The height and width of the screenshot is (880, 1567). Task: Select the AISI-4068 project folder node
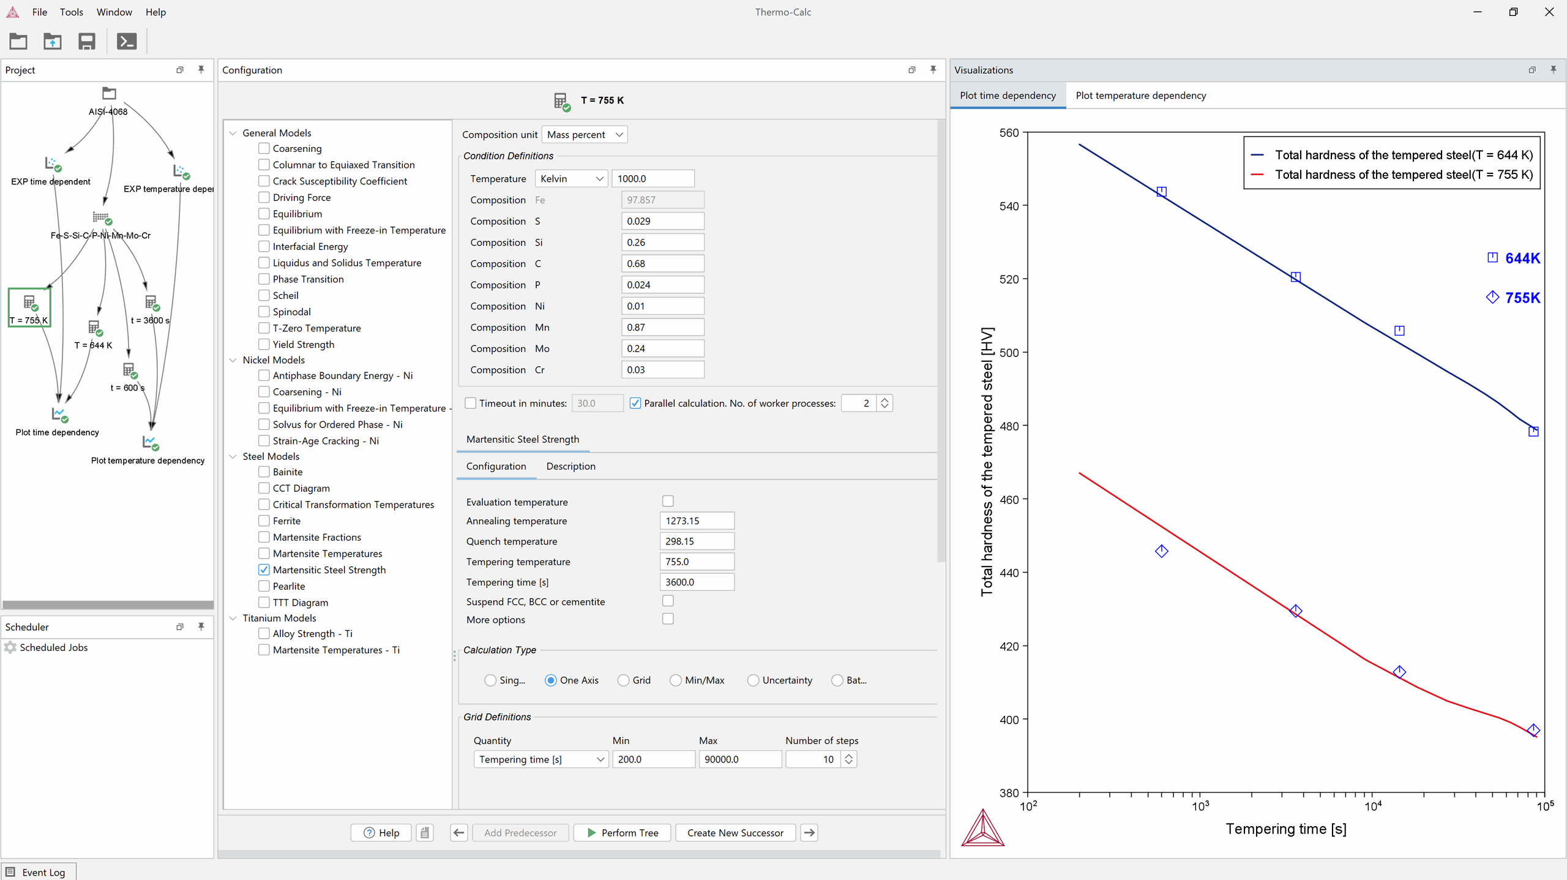click(109, 94)
